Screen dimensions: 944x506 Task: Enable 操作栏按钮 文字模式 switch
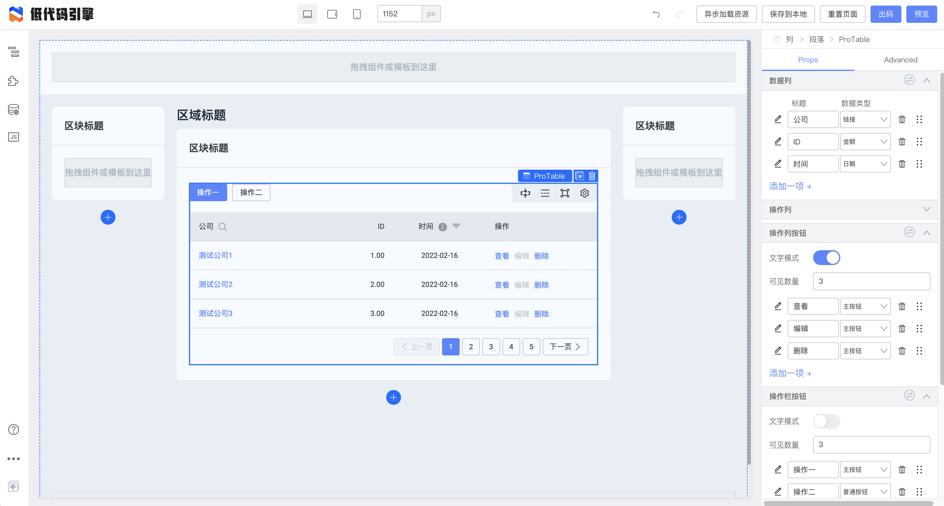pos(826,421)
